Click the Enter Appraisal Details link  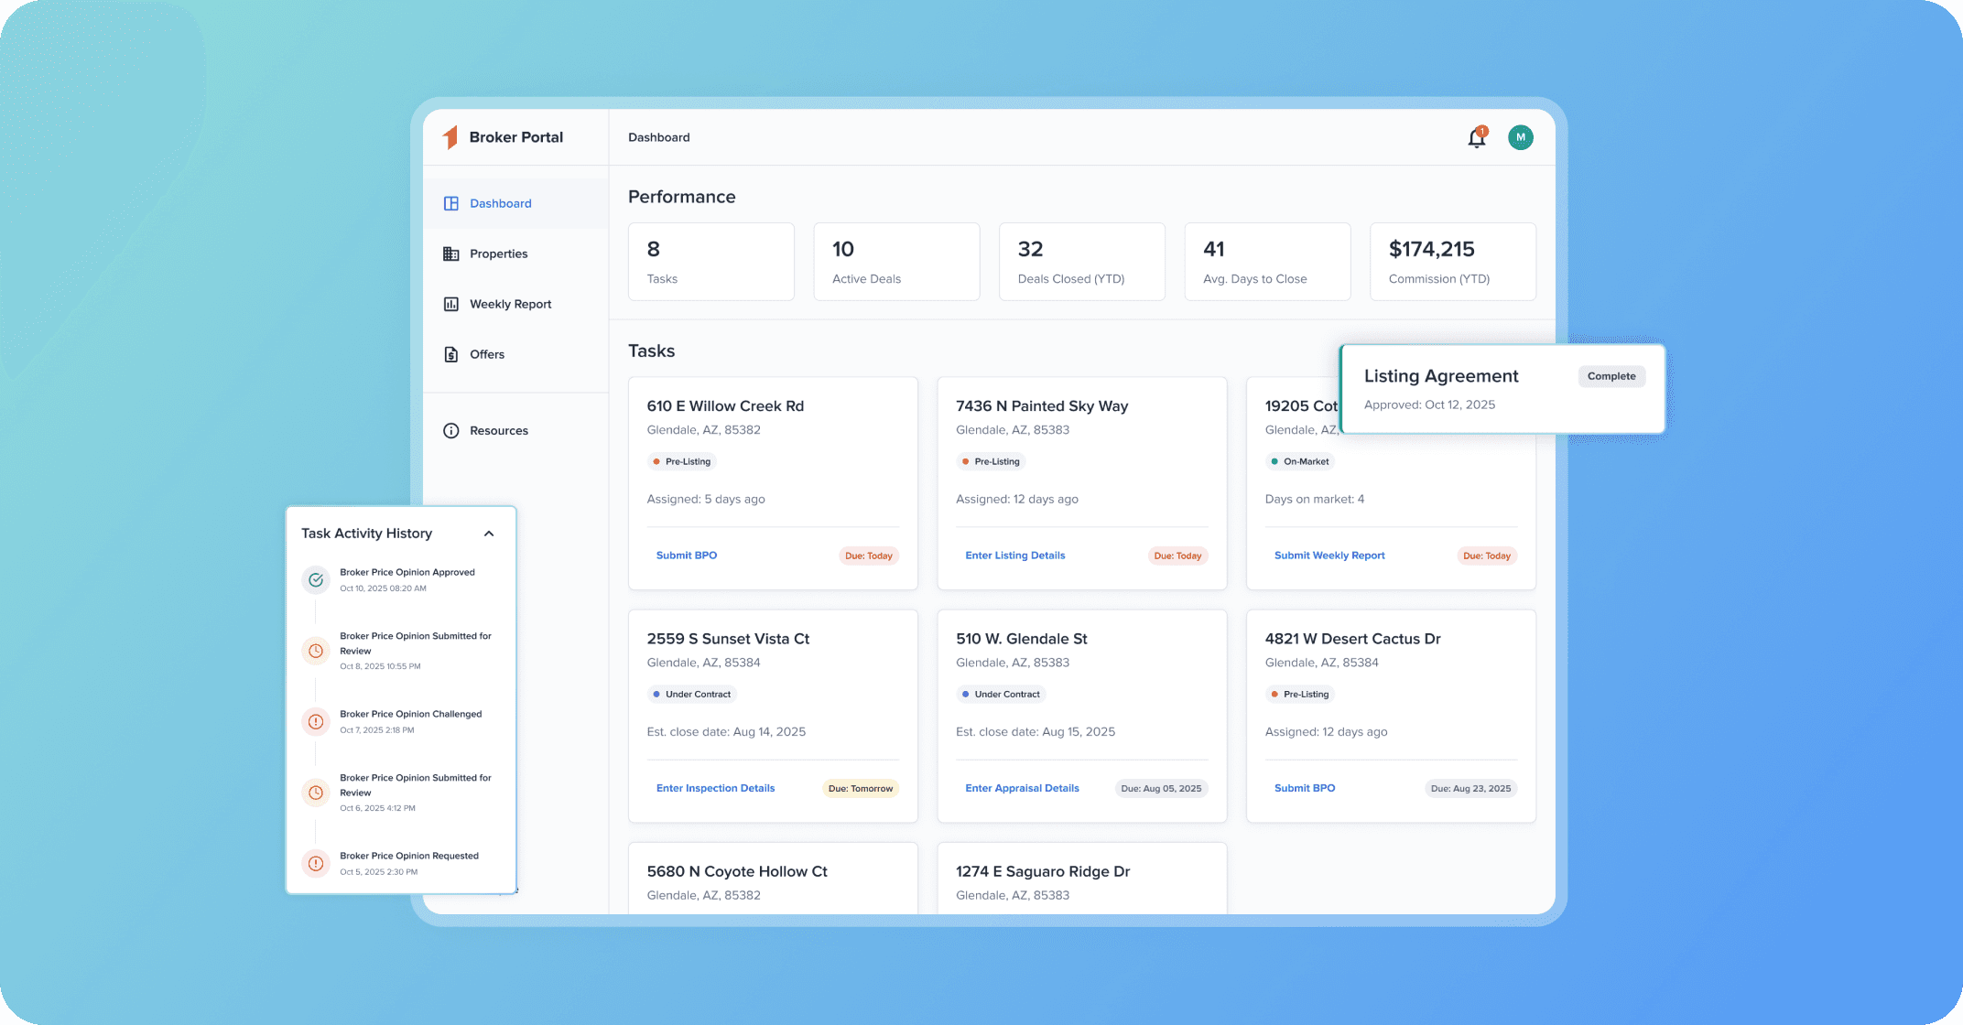pos(1022,788)
